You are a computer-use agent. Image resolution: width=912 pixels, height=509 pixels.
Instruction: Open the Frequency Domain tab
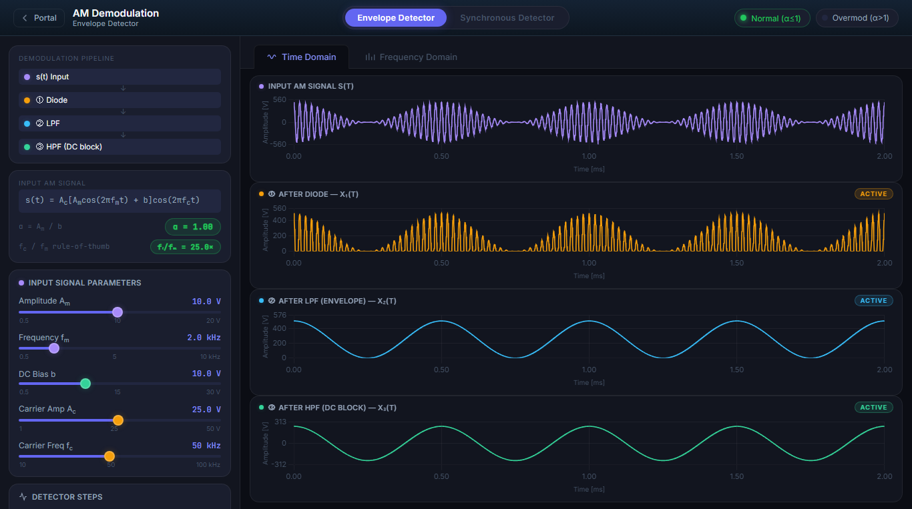click(411, 57)
